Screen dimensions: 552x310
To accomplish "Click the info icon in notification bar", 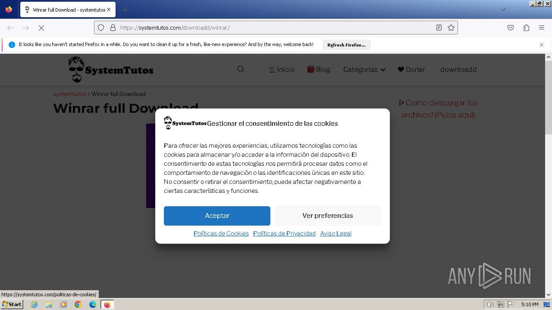I will click(x=12, y=45).
